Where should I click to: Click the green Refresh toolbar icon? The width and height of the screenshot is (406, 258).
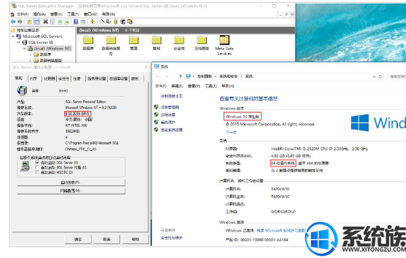point(60,22)
